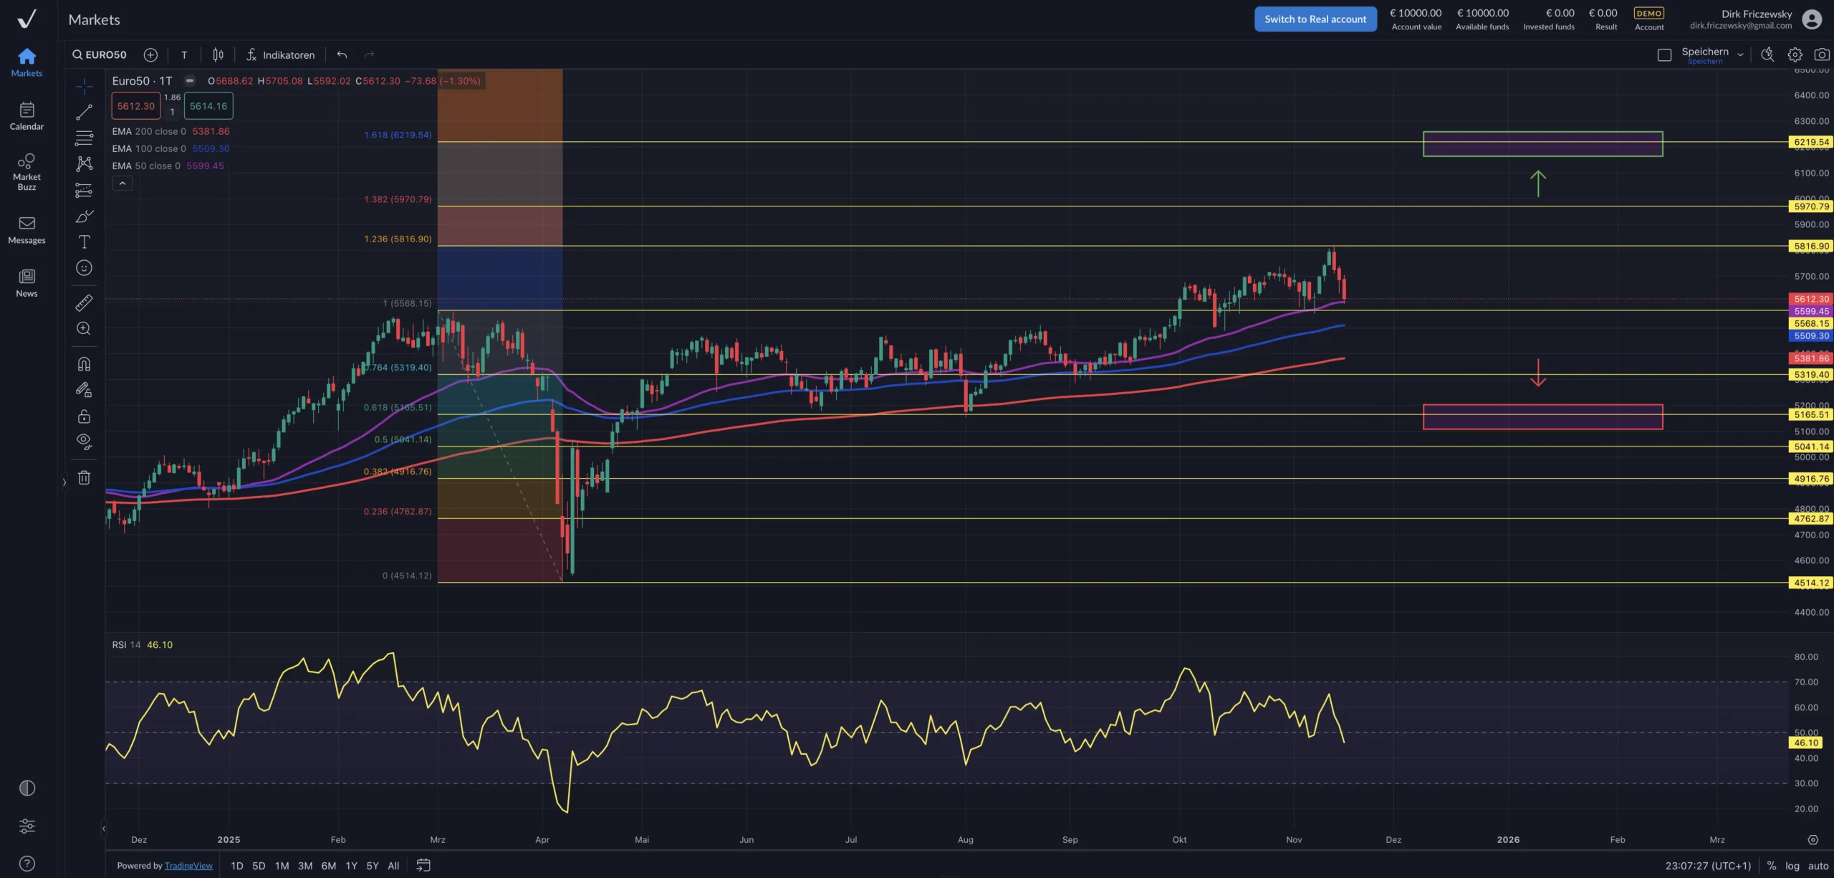This screenshot has width=1834, height=878.
Task: Open the ruler measure tool
Action: (84, 303)
